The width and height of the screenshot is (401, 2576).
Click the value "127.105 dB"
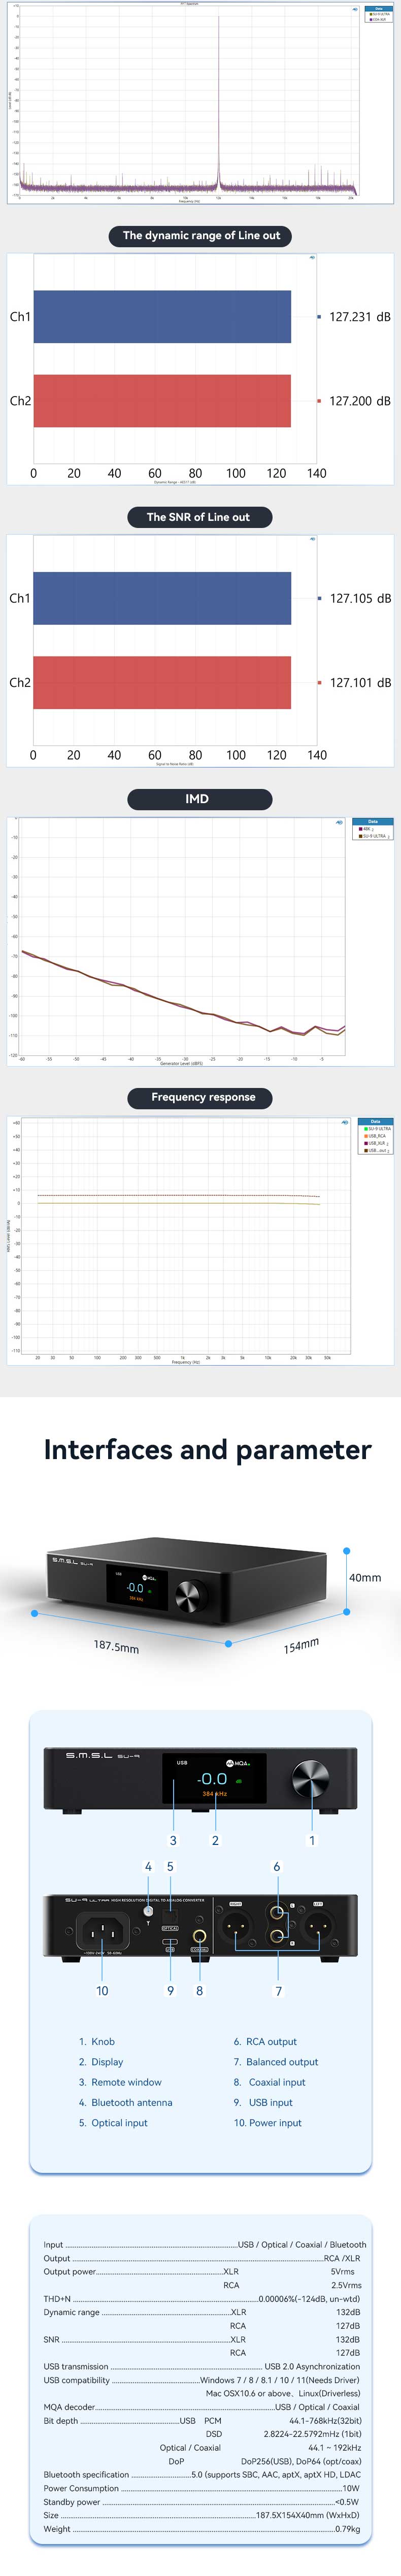360,599
